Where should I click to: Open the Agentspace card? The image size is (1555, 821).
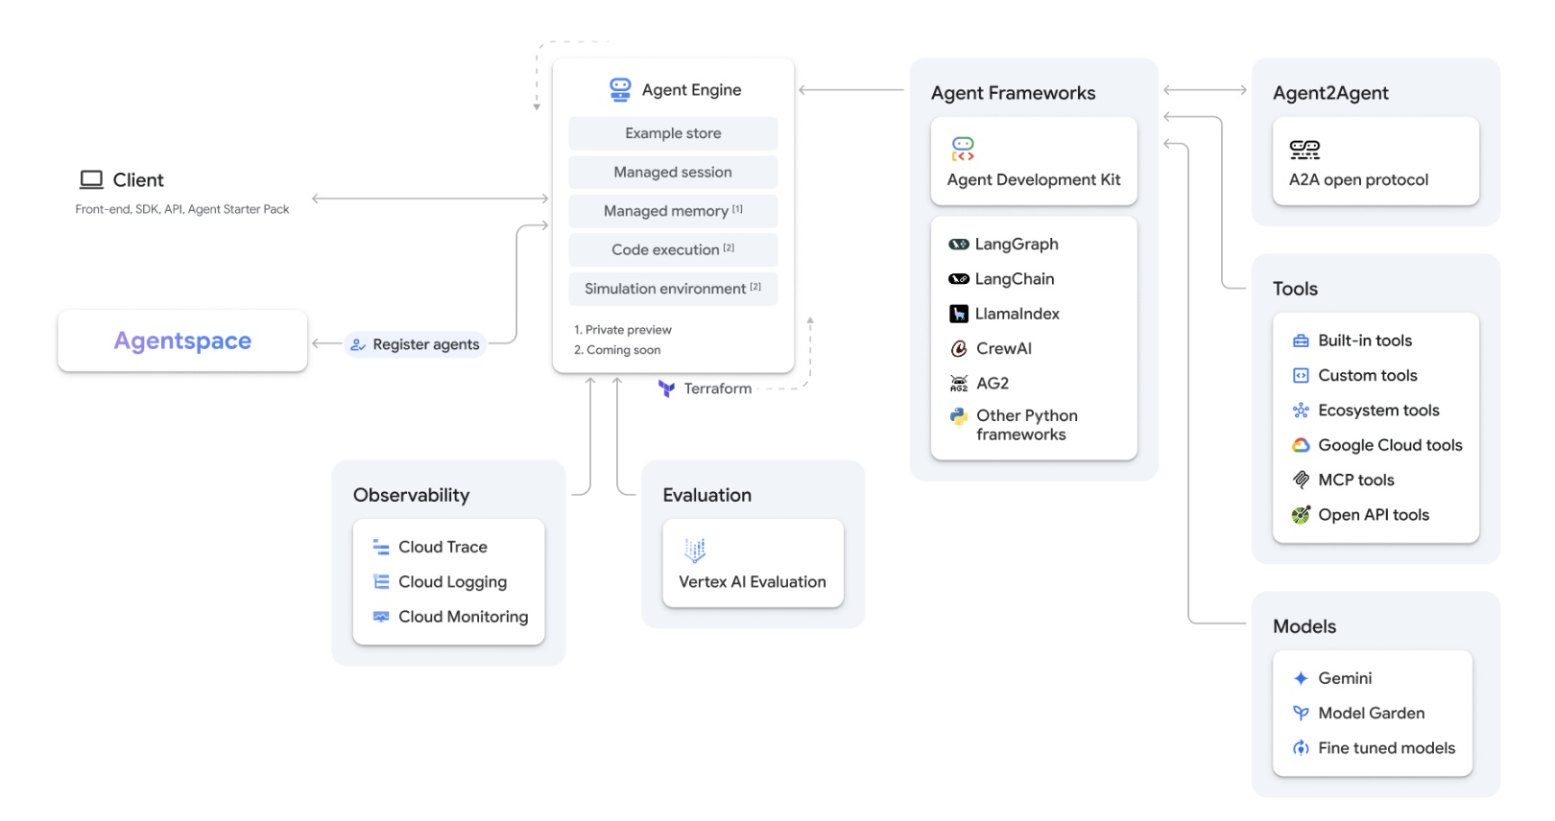182,340
